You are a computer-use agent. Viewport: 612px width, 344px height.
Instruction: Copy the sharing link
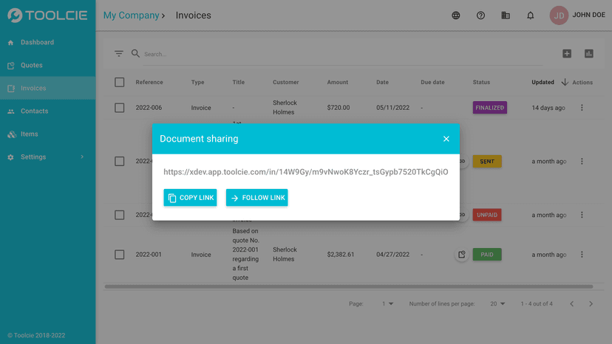[x=190, y=198]
